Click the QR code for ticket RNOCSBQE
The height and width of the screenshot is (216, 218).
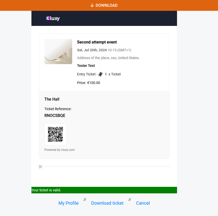[55, 134]
